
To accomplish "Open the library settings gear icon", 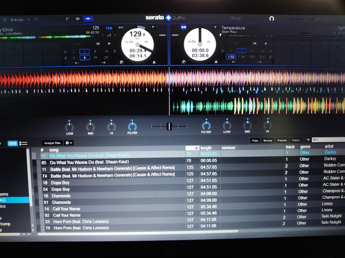I will point(68,143).
